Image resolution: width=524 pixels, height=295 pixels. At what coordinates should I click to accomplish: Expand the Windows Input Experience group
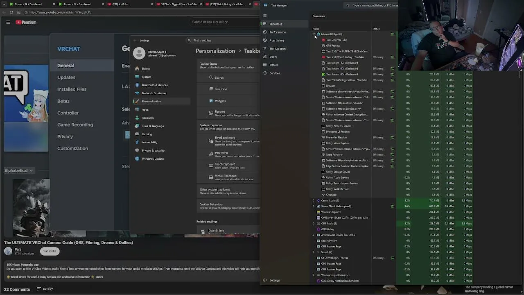coord(314,275)
